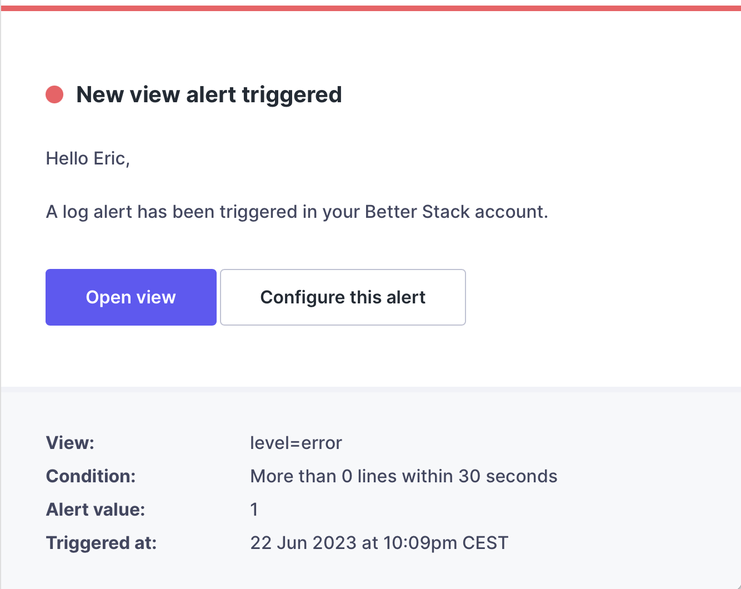Open view of the triggered alert
The image size is (741, 589).
coord(131,297)
